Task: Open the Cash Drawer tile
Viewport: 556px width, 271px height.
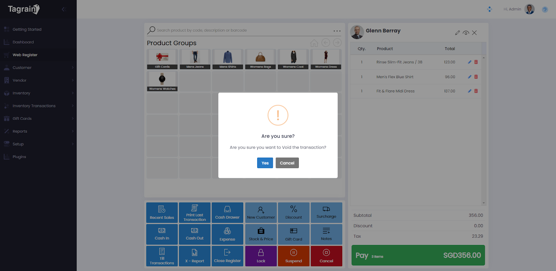Action: click(x=227, y=213)
